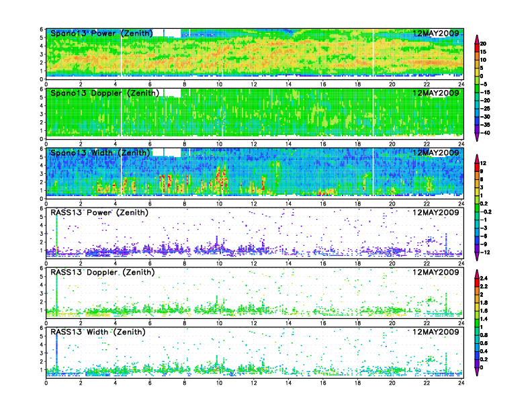Click the Spano13 Doppler heatmap plot area
The image size is (532, 411).
click(x=255, y=113)
